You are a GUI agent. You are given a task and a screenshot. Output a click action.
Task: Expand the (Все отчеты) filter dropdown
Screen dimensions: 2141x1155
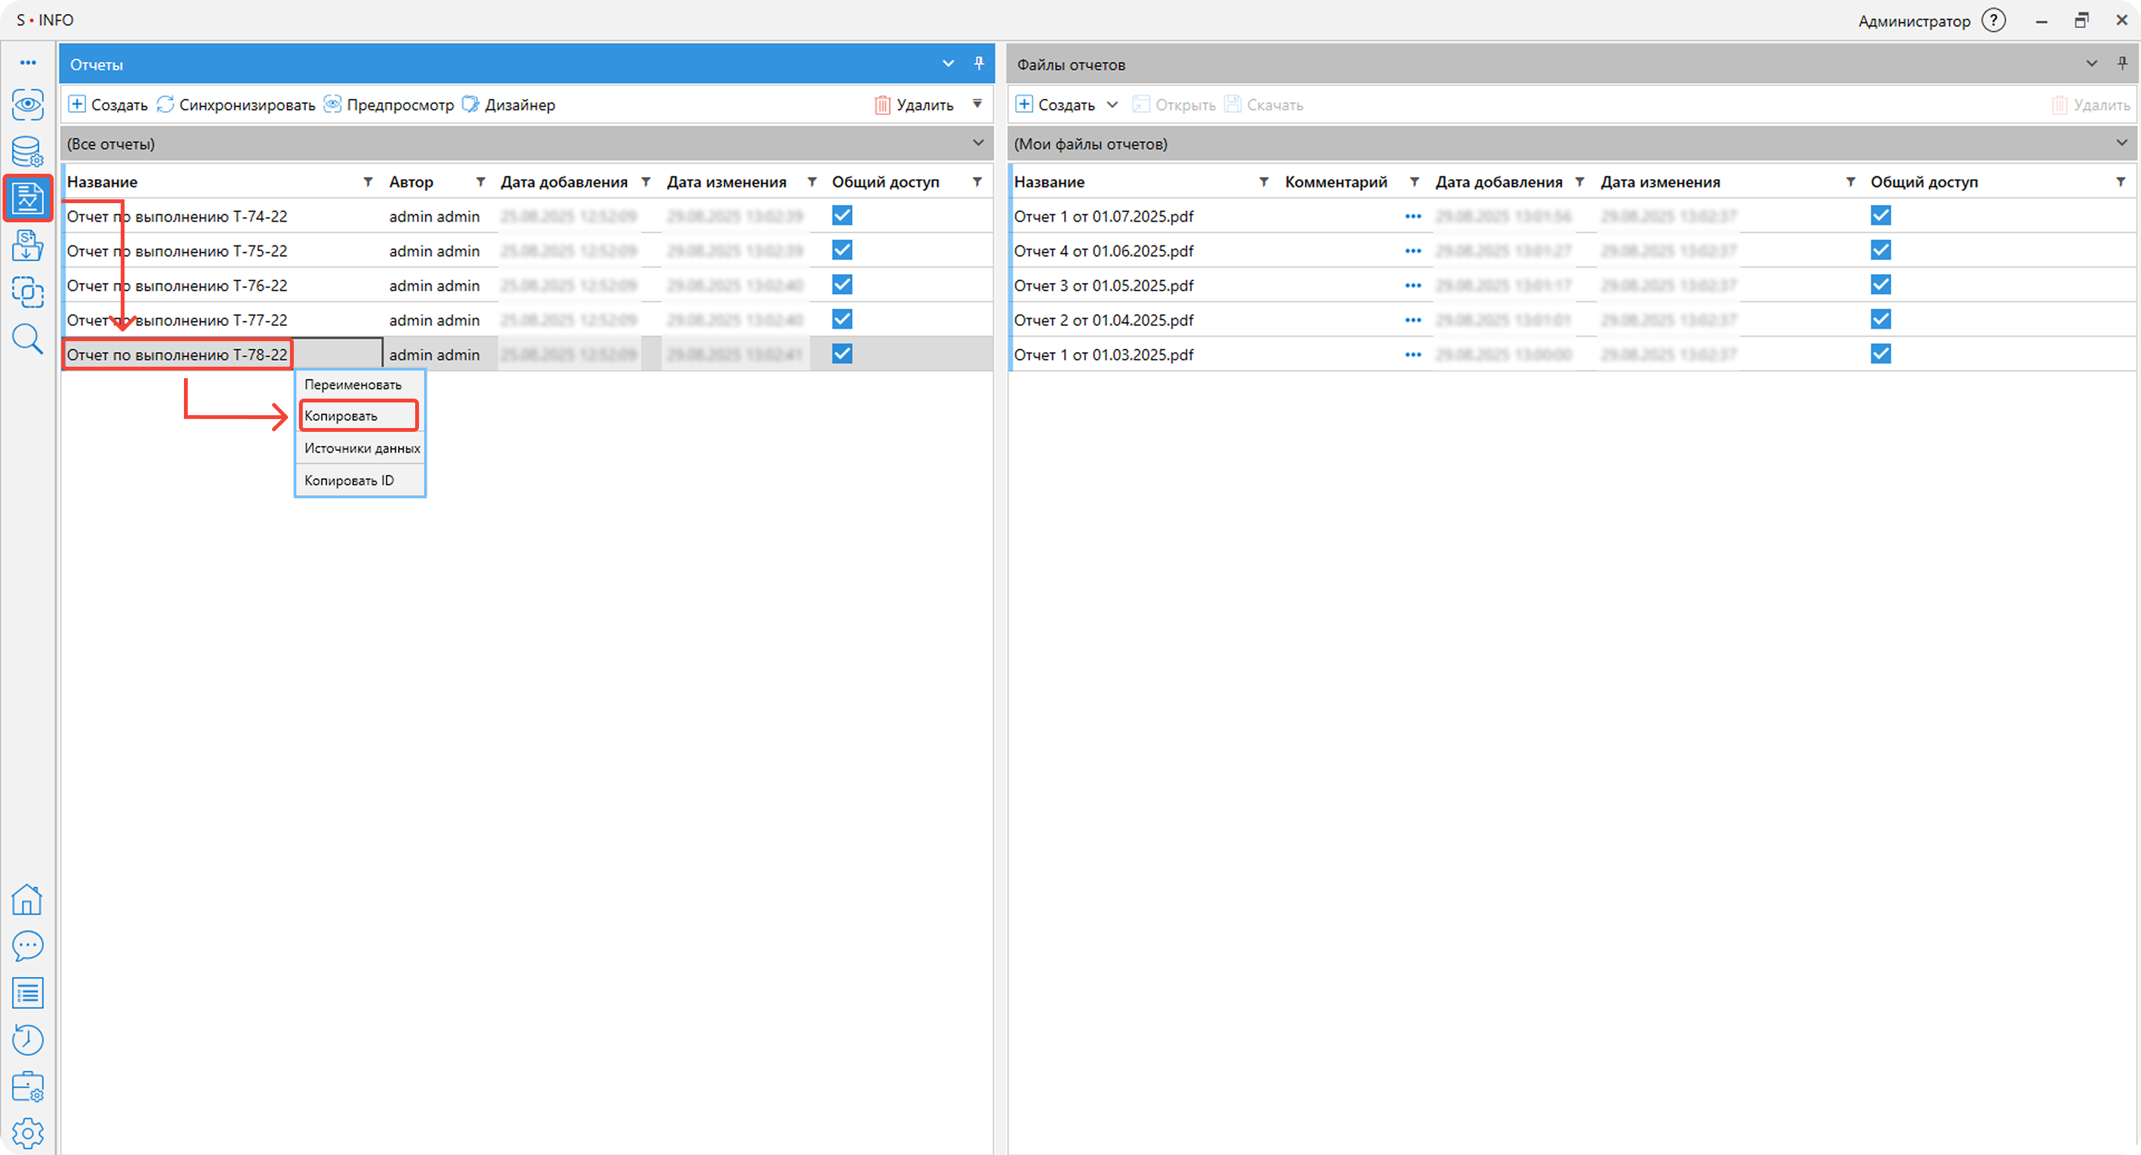[x=979, y=144]
